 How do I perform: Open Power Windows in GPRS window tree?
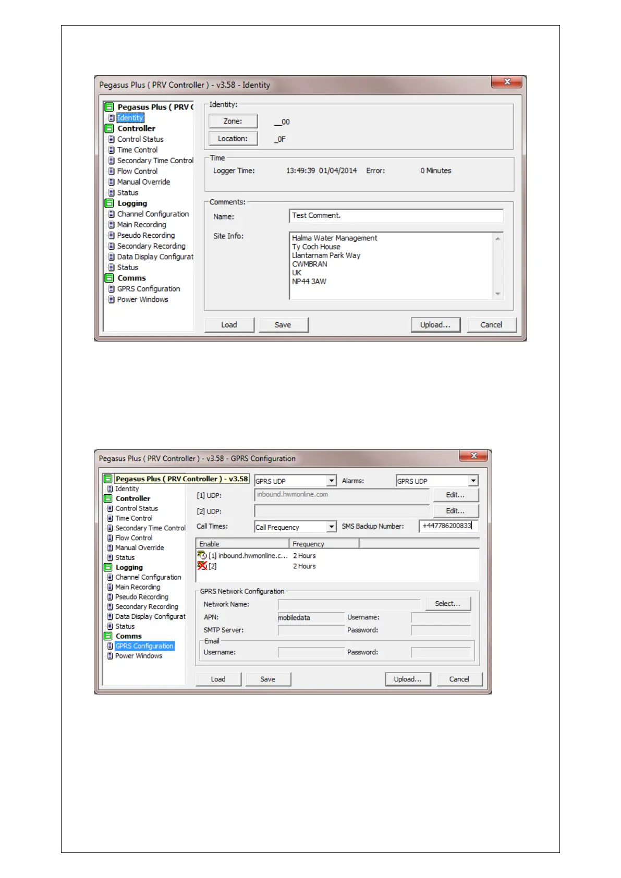click(139, 656)
